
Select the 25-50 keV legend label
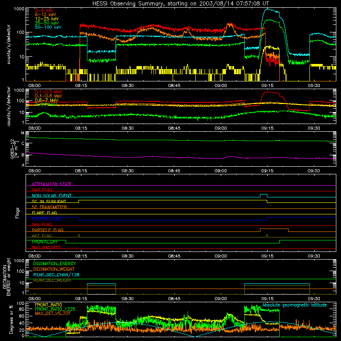pos(47,23)
